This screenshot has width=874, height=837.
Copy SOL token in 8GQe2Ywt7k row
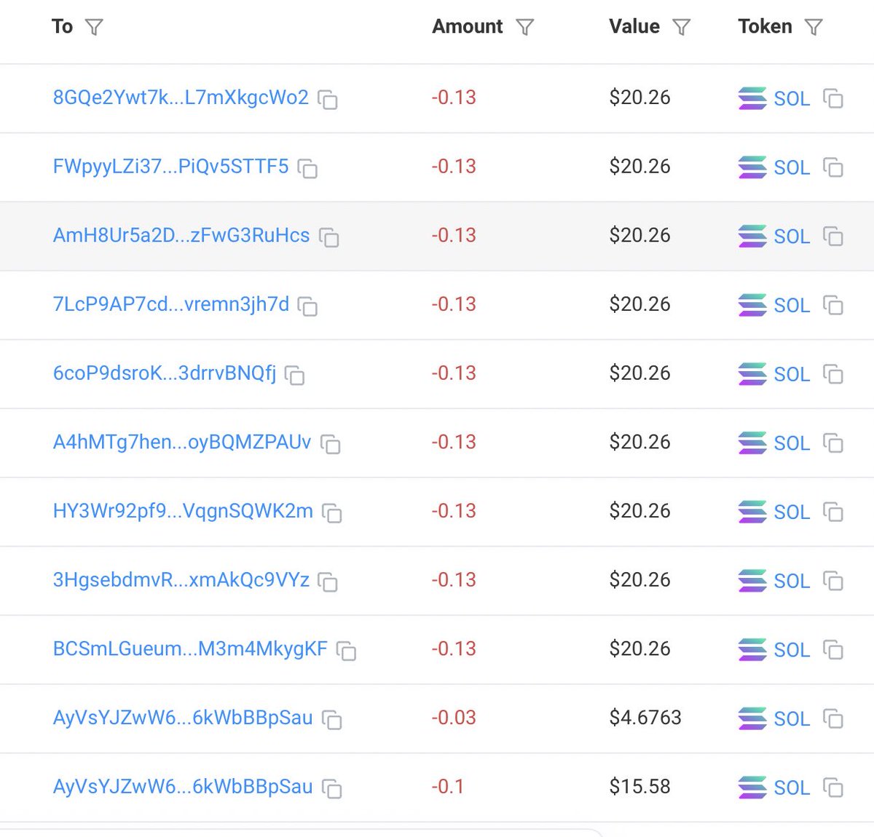[x=833, y=98]
